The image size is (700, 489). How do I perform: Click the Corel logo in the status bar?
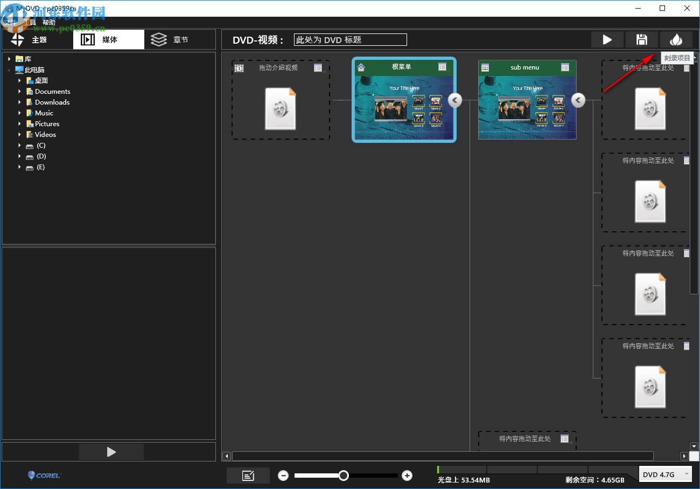point(43,475)
